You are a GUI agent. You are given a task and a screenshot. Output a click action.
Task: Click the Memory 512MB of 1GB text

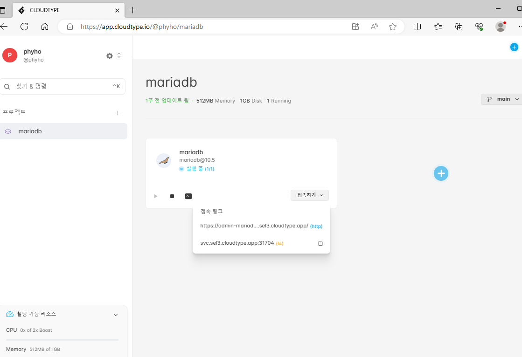pyautogui.click(x=33, y=349)
